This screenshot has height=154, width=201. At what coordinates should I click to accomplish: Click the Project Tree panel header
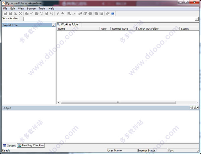(28, 25)
